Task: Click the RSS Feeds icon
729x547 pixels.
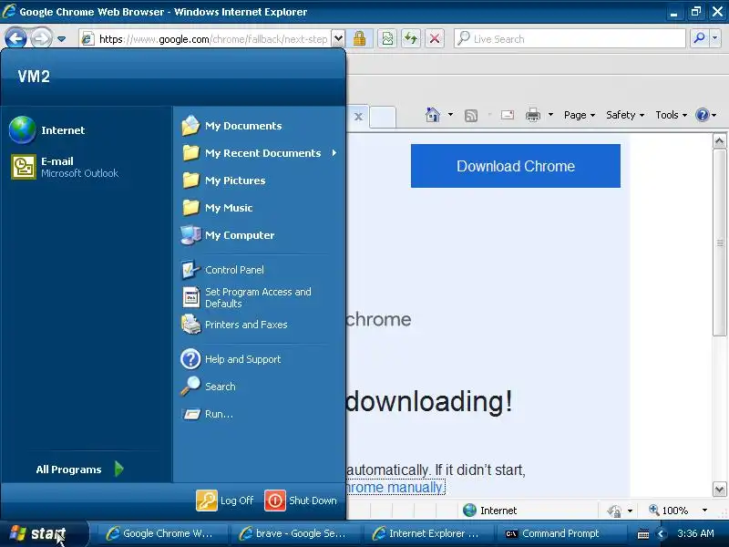Action: pos(471,115)
